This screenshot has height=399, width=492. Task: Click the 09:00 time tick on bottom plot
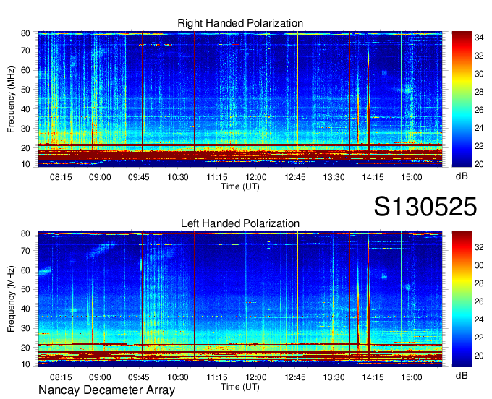[100, 377]
